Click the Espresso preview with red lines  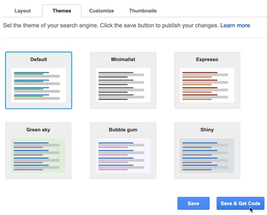(x=207, y=85)
